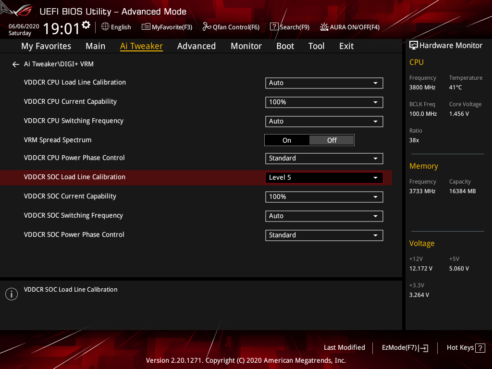Open the Boot tab
Viewport: 492px width, 369px height.
tap(285, 46)
